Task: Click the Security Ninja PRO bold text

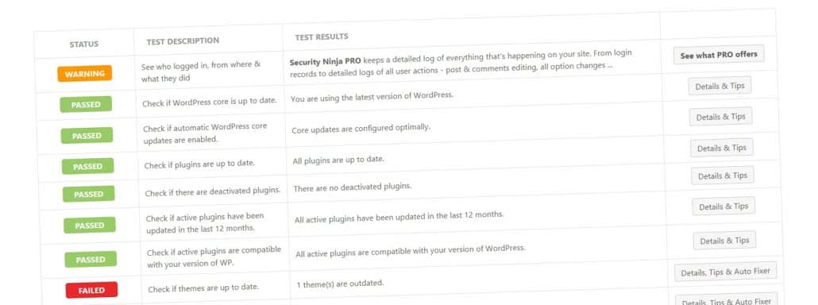Action: pyautogui.click(x=325, y=61)
